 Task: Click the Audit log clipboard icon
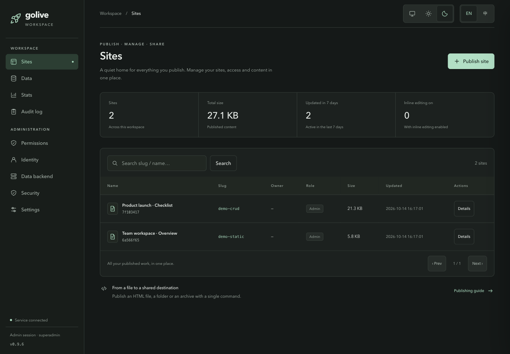pyautogui.click(x=14, y=112)
